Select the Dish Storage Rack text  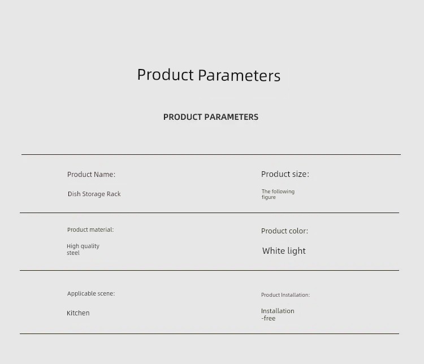click(x=94, y=194)
